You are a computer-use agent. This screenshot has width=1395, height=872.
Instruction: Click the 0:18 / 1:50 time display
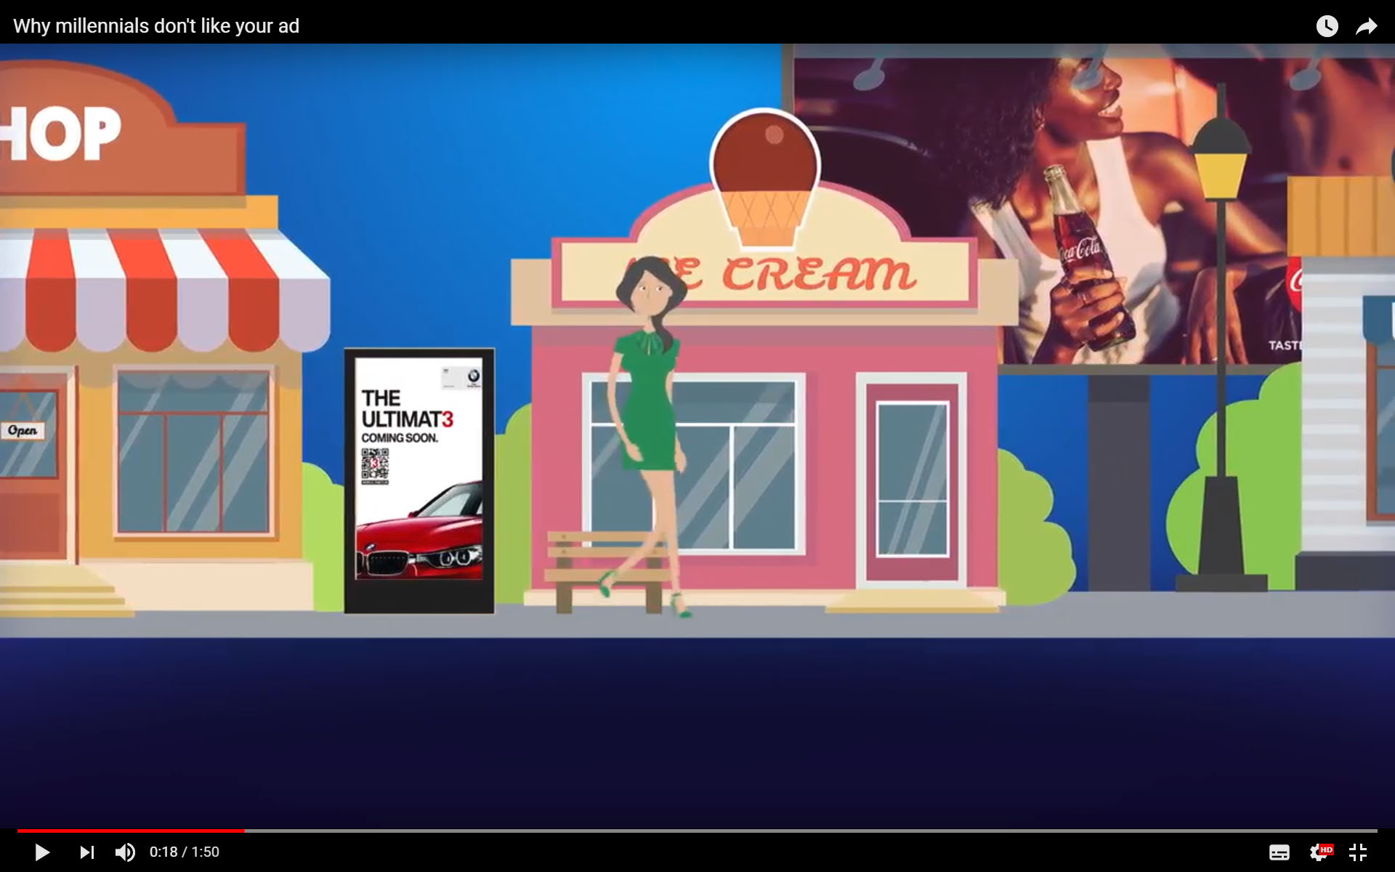[x=185, y=852]
